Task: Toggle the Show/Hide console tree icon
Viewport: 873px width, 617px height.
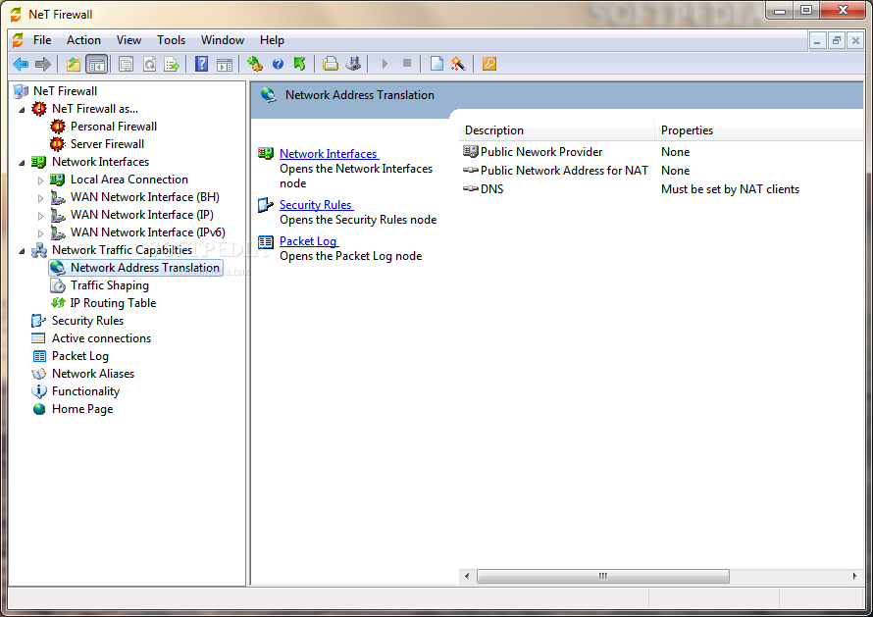Action: (97, 64)
